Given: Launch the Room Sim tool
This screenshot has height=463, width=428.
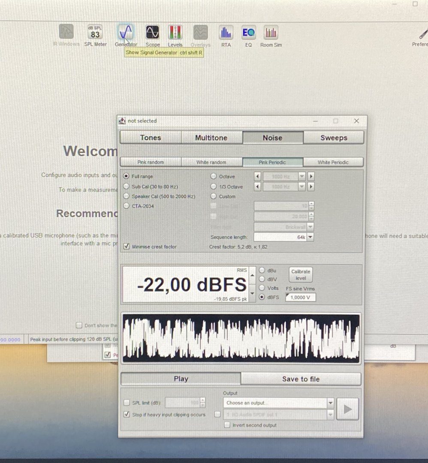Looking at the screenshot, I should (x=271, y=33).
